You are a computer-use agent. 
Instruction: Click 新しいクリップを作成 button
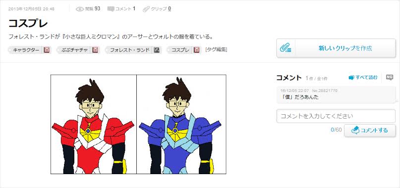pos(336,48)
